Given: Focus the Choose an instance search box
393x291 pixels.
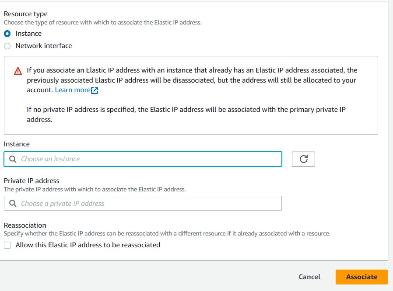Looking at the screenshot, I should [x=143, y=159].
